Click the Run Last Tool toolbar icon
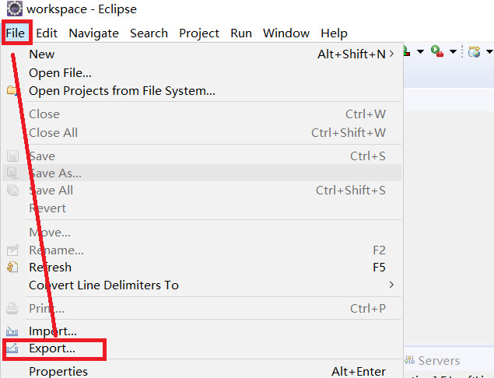 (x=437, y=51)
